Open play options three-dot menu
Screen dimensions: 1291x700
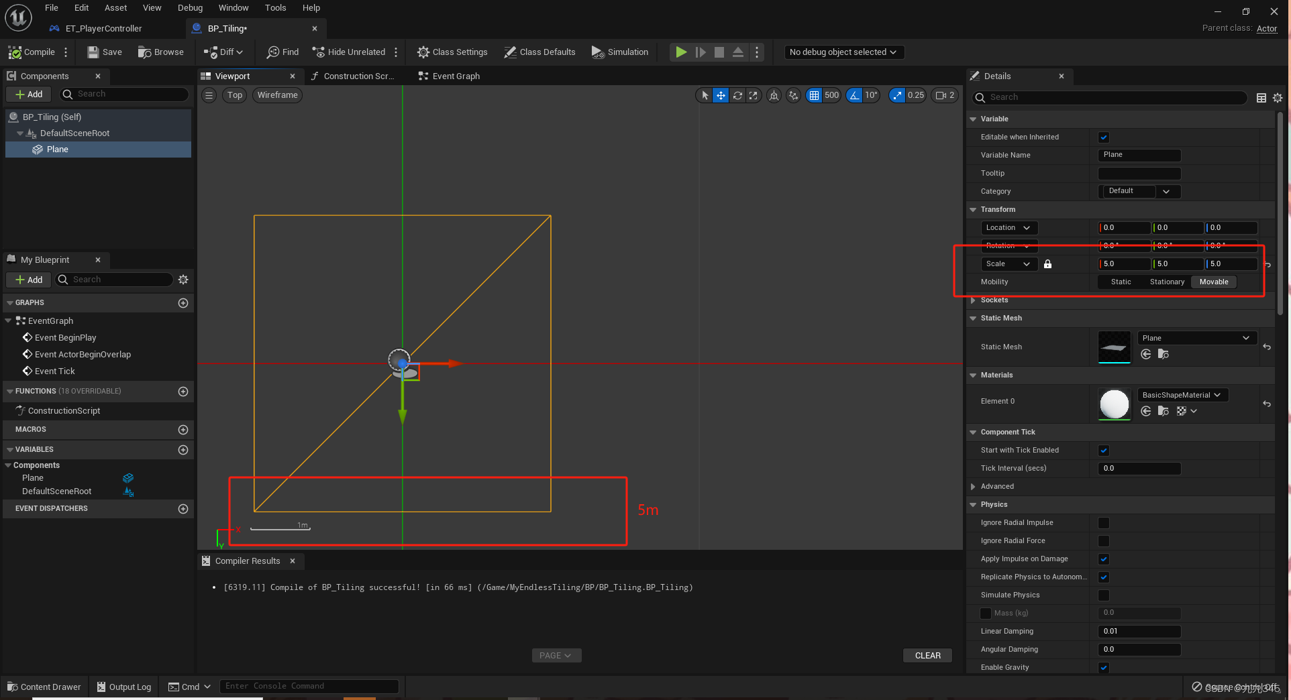click(757, 52)
